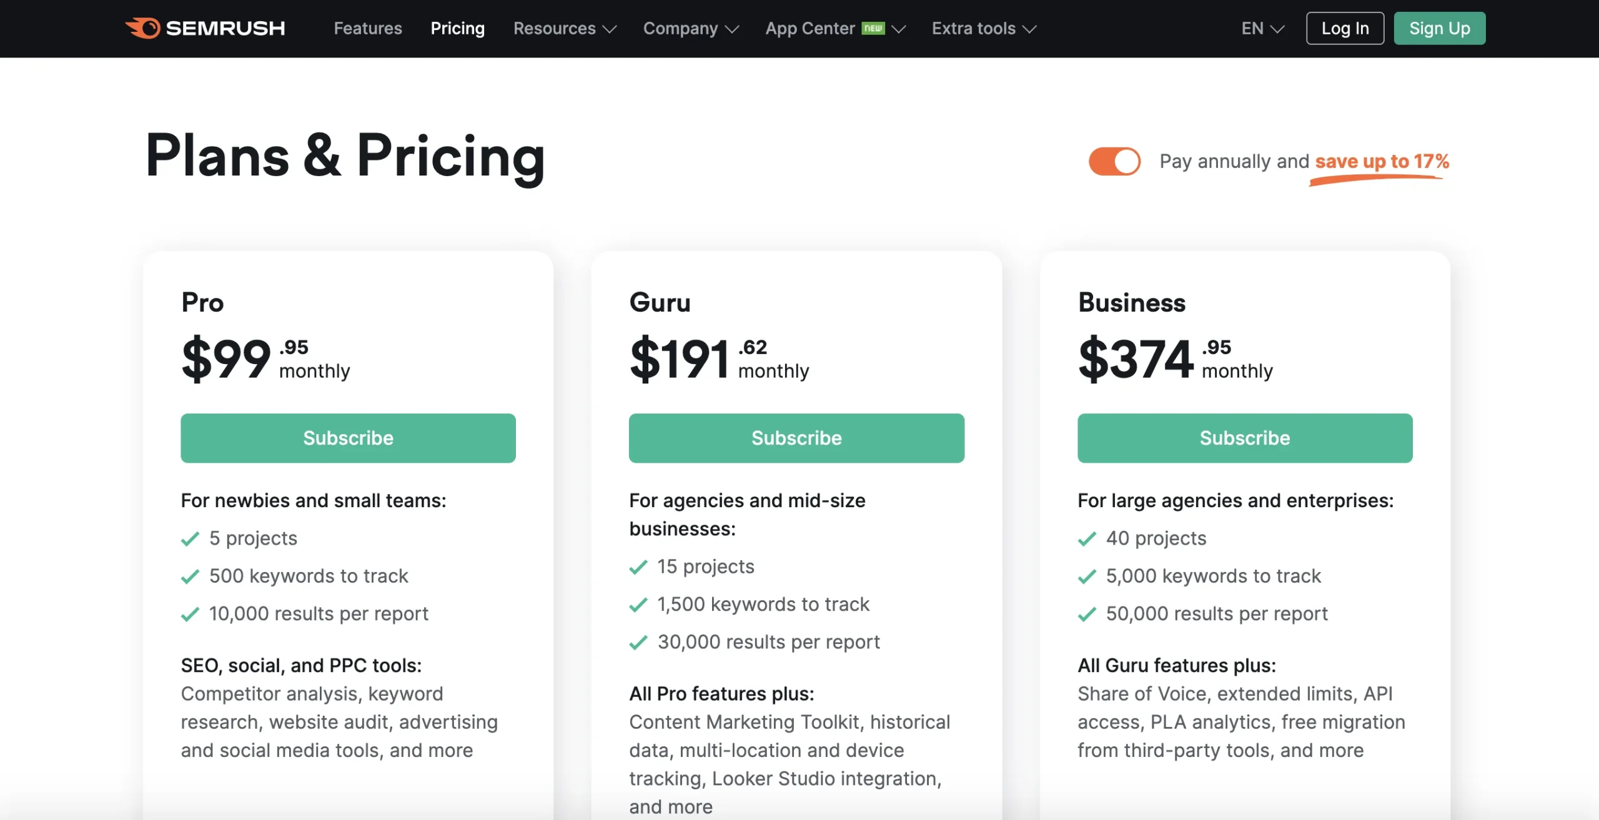Viewport: 1599px width, 820px height.
Task: Click the annual savings orange toggle
Action: click(x=1112, y=161)
